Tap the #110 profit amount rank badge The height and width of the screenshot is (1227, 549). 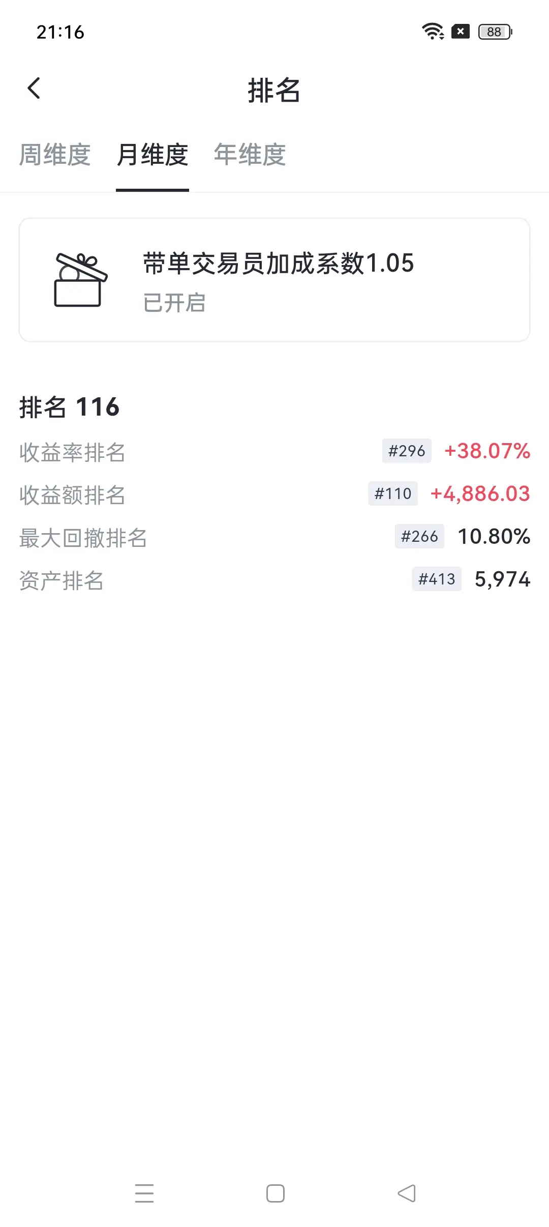[393, 493]
